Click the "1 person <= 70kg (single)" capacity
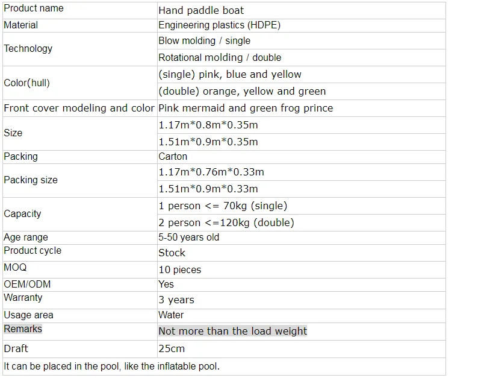 [x=223, y=206]
